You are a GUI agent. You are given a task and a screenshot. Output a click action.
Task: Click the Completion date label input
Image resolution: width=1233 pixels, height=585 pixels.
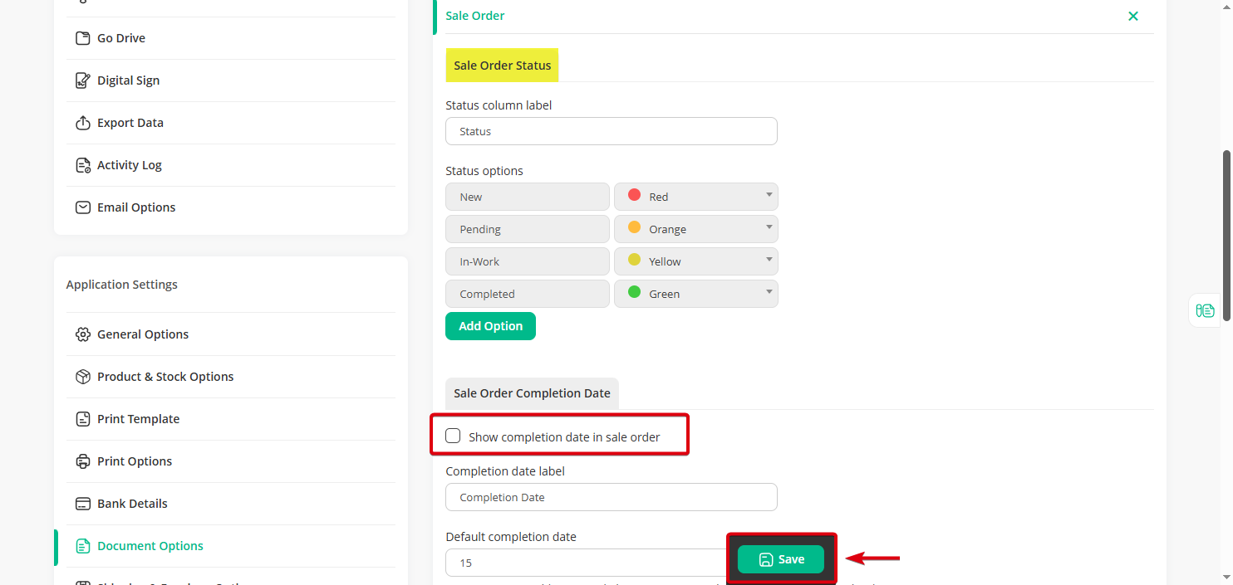612,497
